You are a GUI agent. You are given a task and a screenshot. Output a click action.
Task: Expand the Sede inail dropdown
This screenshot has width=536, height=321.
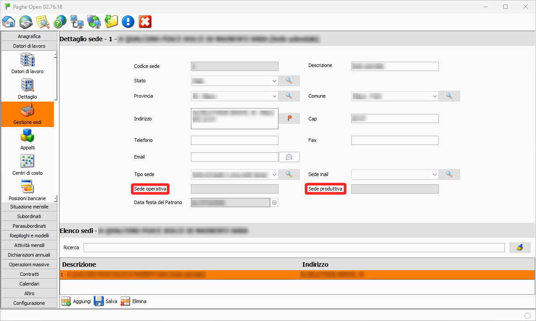click(x=435, y=174)
